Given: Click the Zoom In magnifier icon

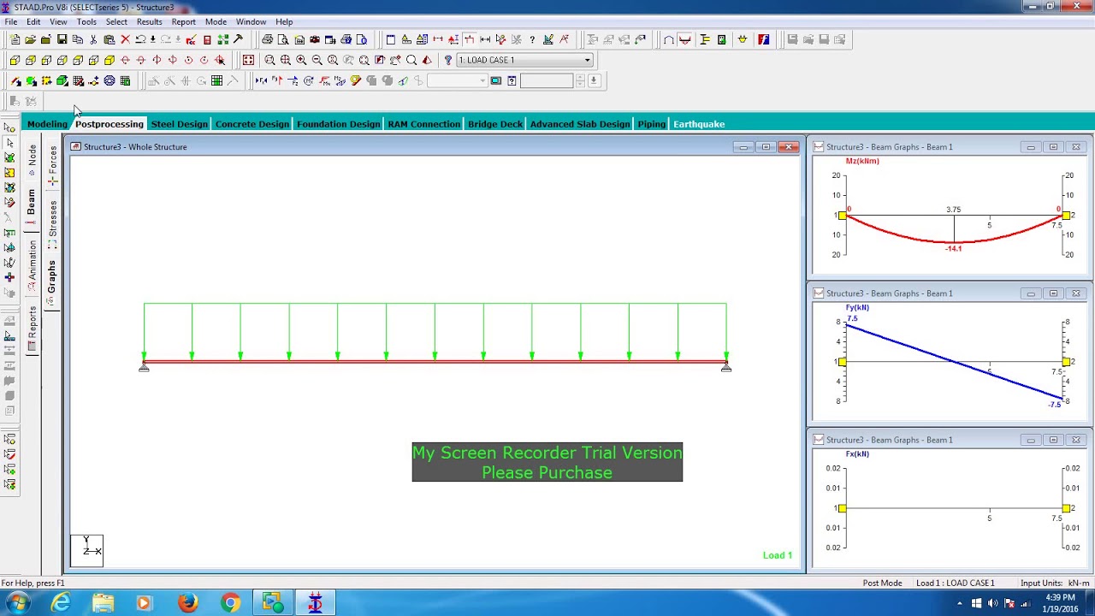Looking at the screenshot, I should pyautogui.click(x=301, y=60).
